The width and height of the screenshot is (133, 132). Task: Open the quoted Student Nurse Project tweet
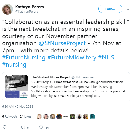coord(66,87)
